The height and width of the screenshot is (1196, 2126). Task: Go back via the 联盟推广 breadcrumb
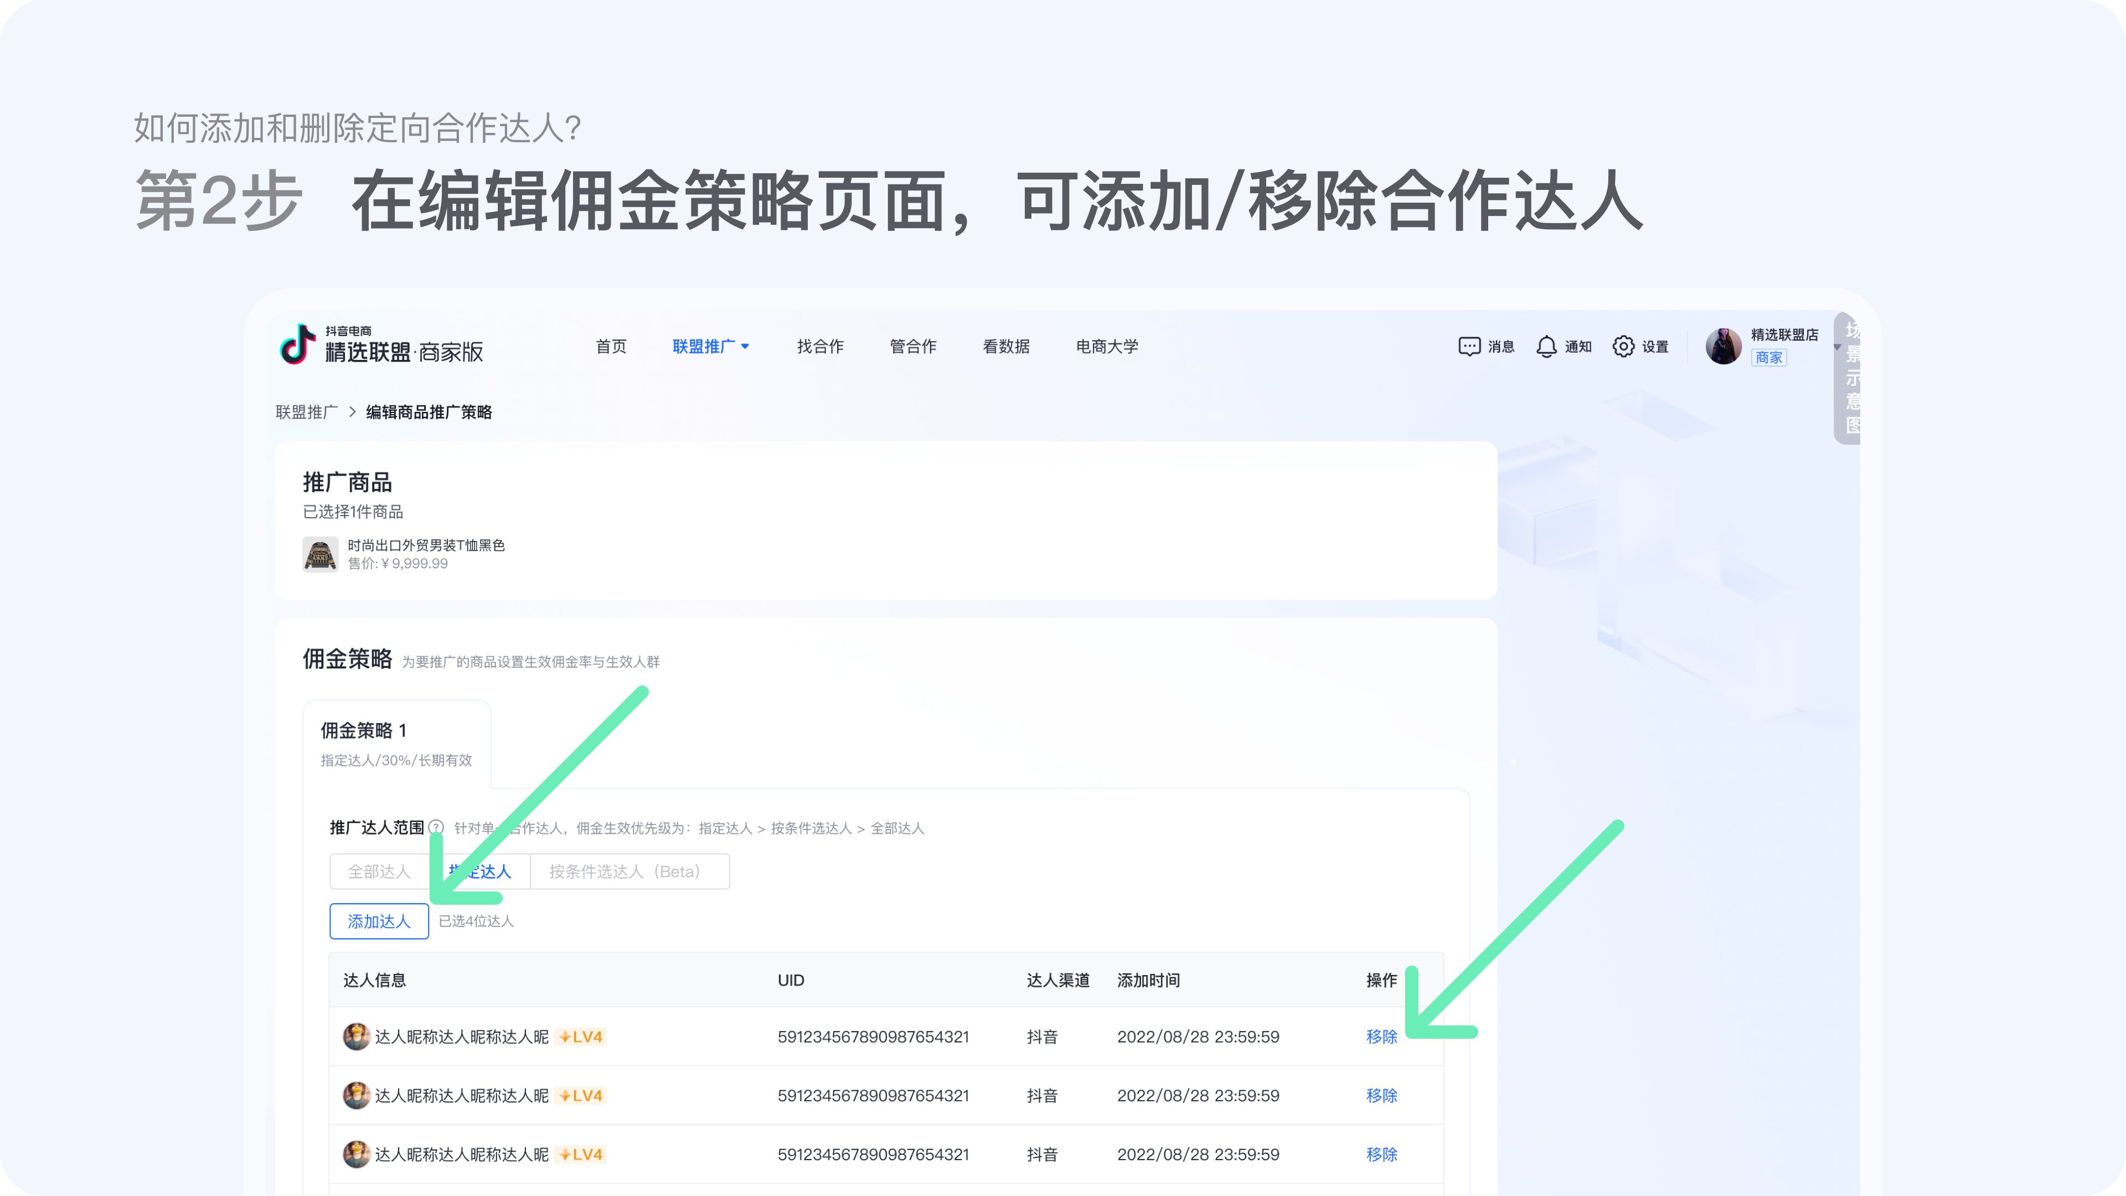[x=306, y=411]
